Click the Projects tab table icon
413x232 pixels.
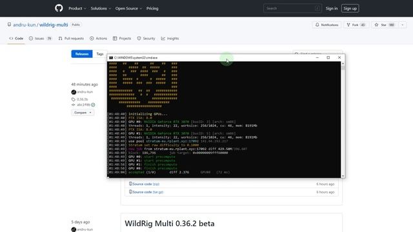pos(115,39)
